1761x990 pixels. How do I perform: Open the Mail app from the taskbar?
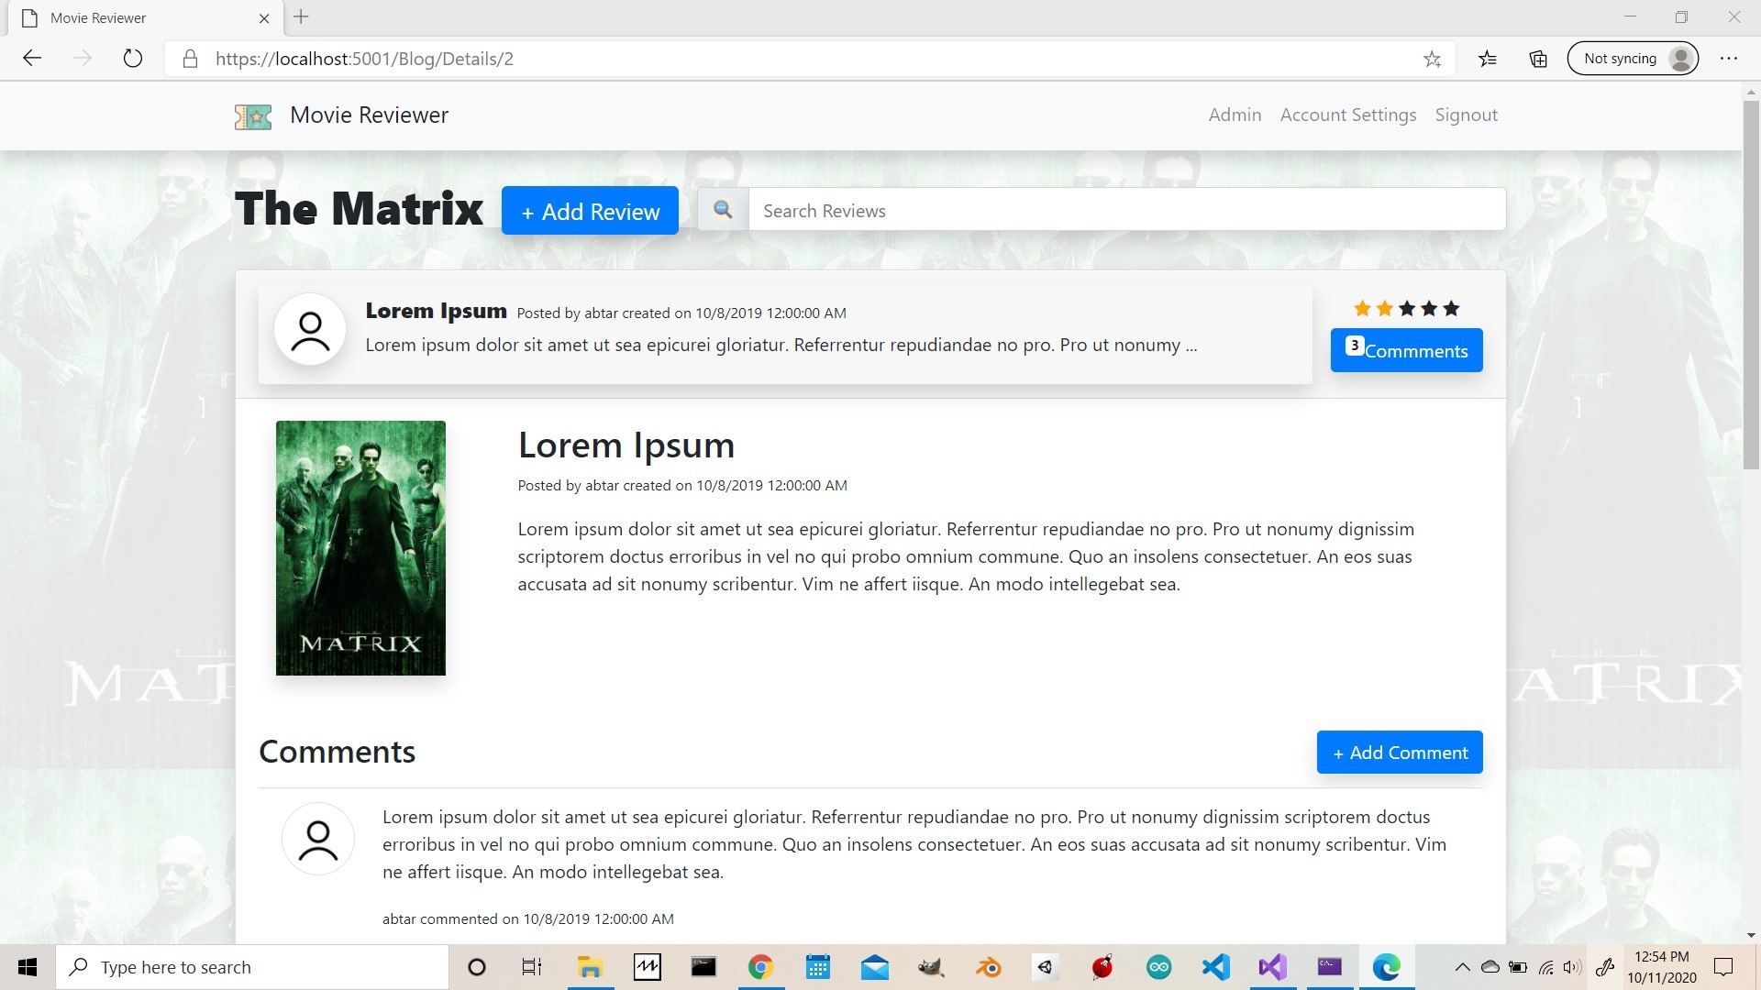(874, 967)
